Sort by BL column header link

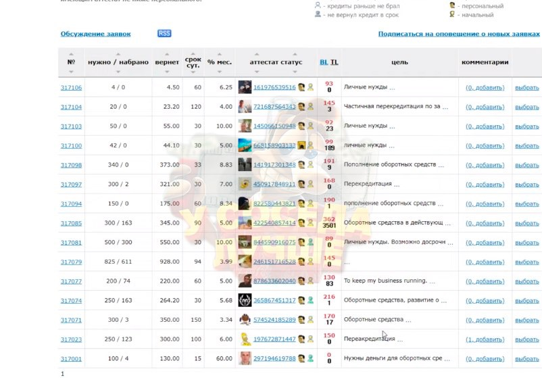click(x=324, y=62)
